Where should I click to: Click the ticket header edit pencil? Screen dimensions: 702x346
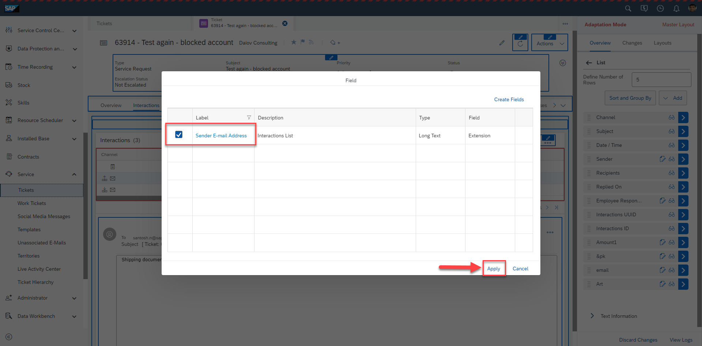point(502,43)
